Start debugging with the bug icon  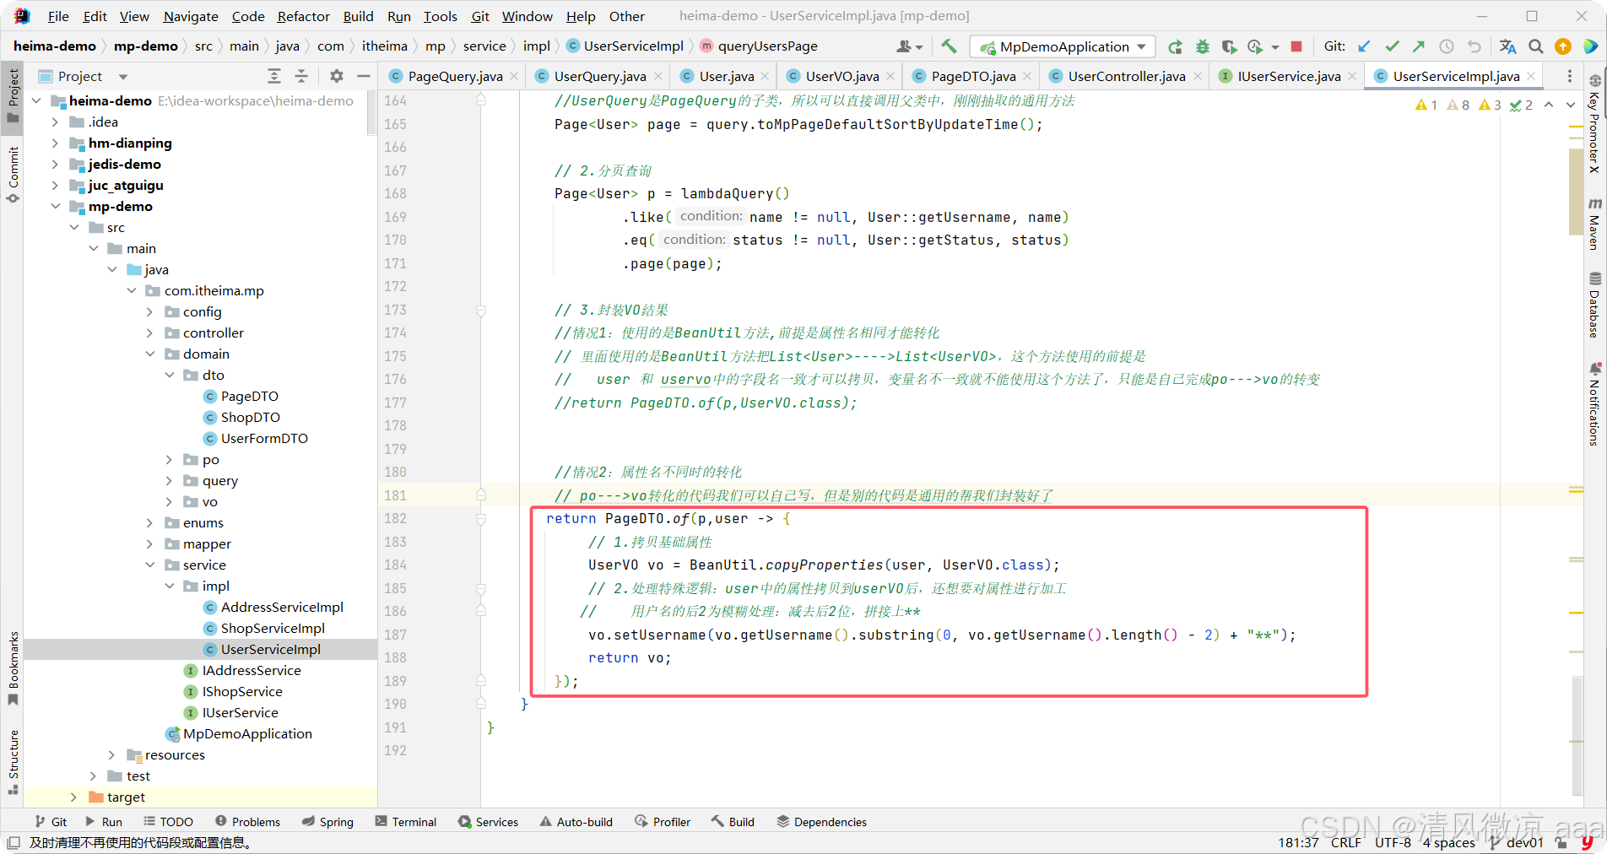click(x=1203, y=46)
